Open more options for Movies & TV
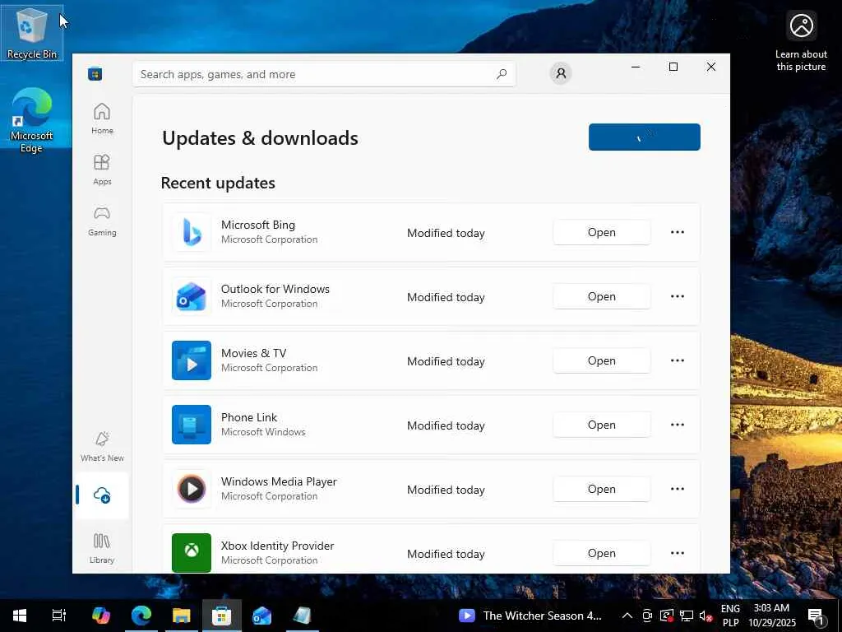Image resolution: width=842 pixels, height=632 pixels. [678, 360]
